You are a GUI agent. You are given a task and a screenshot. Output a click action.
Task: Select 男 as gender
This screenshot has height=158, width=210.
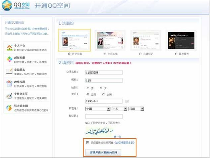[88, 88]
